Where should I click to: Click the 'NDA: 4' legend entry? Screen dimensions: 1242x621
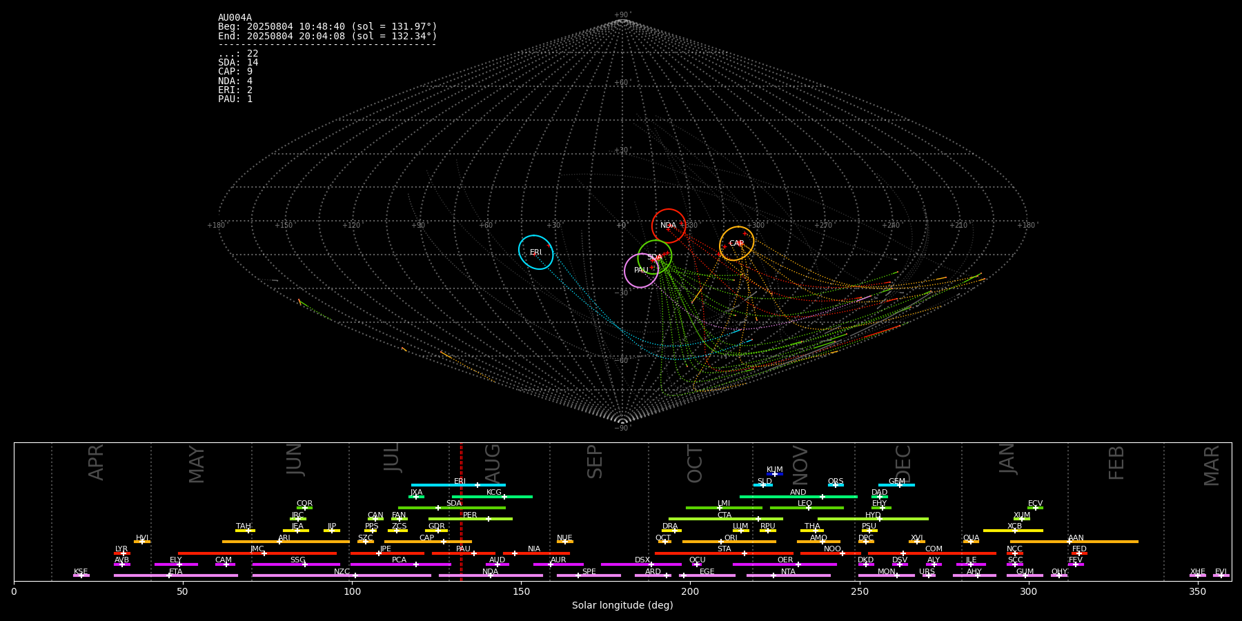pos(235,81)
